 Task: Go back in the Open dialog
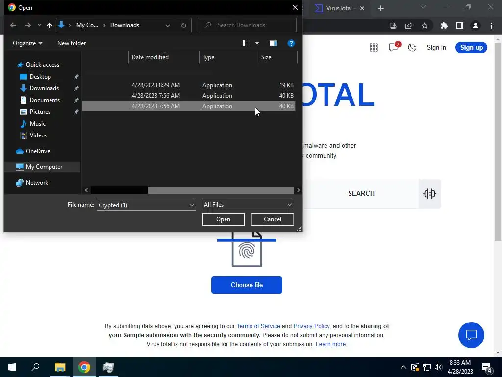[x=13, y=25]
